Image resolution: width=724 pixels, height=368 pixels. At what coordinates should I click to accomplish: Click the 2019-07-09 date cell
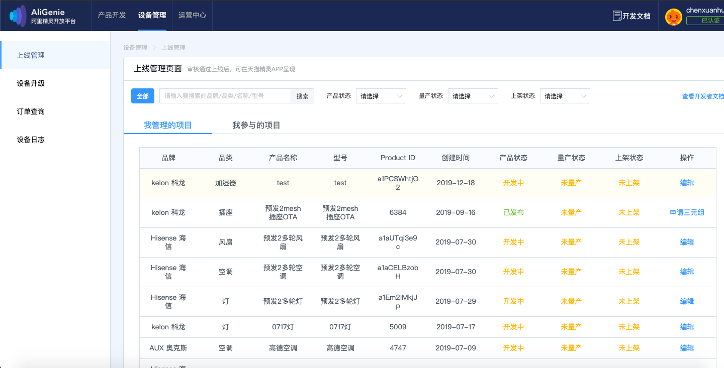pos(456,348)
